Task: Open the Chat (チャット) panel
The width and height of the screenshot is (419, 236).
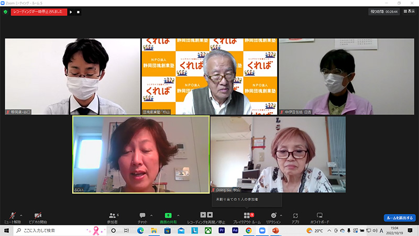Action: tap(142, 216)
